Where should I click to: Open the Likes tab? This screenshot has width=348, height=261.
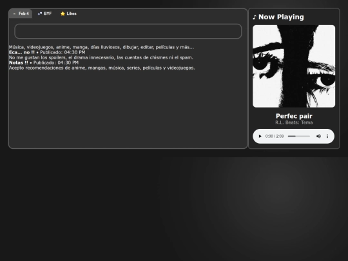[x=68, y=14]
